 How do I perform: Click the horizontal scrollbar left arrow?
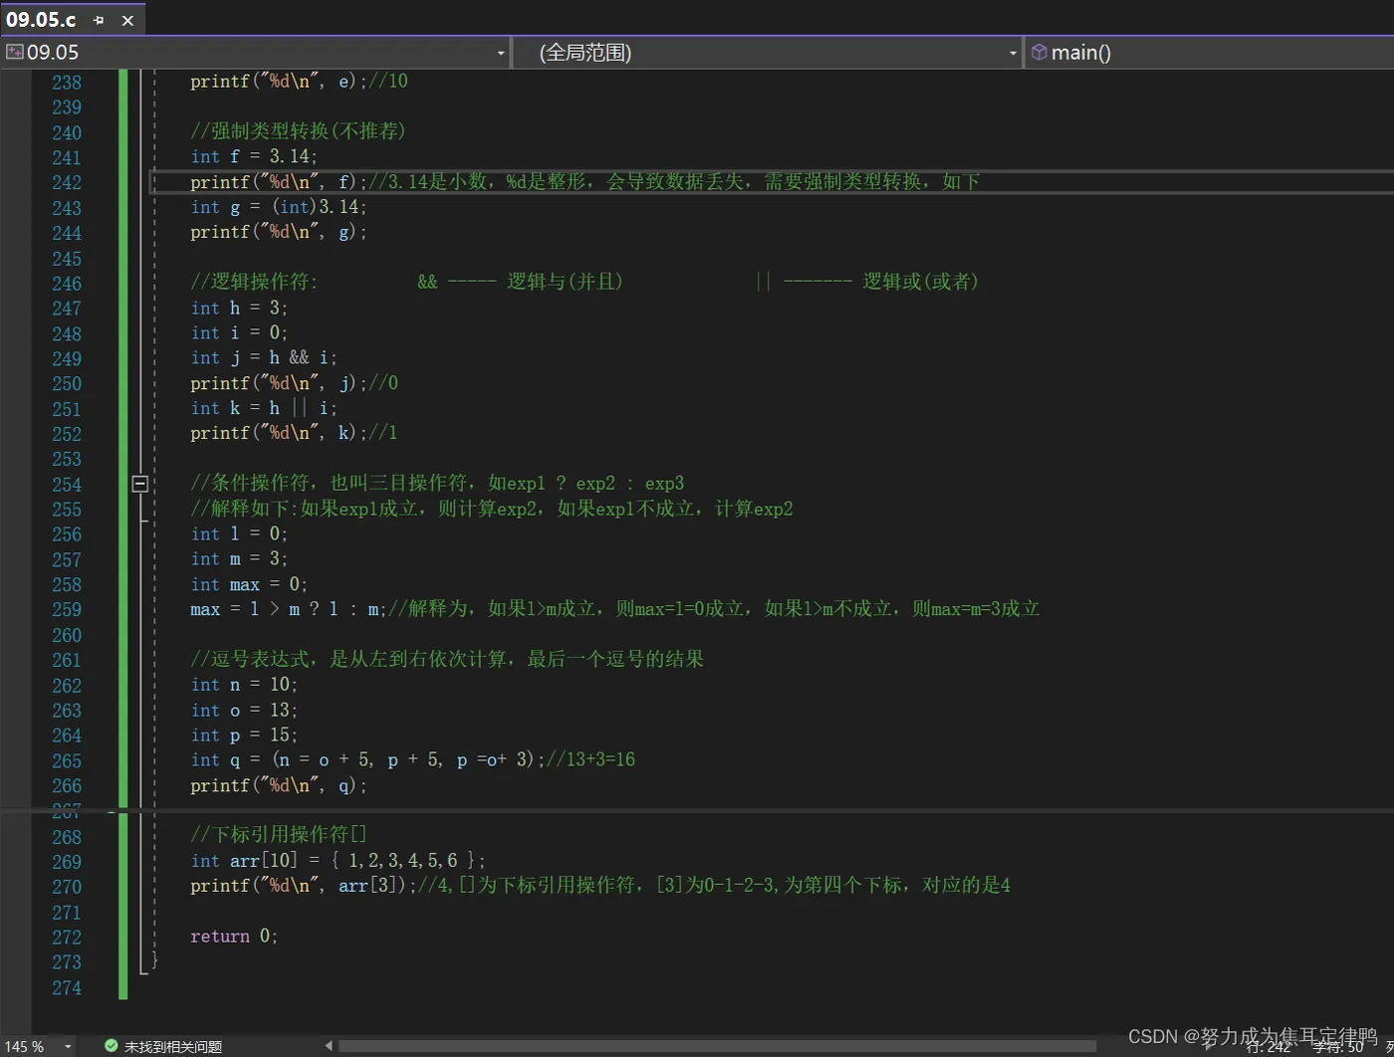(329, 1046)
